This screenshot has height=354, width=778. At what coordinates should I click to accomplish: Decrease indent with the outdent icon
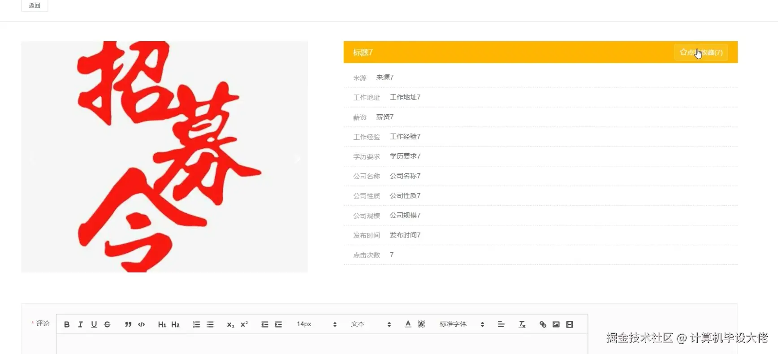click(x=265, y=324)
